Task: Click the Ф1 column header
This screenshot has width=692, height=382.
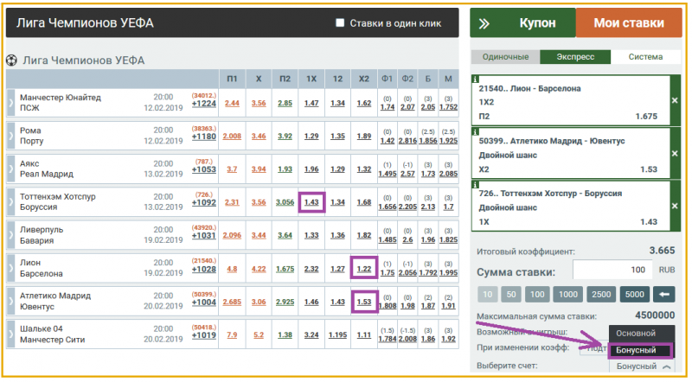Action: 387,79
